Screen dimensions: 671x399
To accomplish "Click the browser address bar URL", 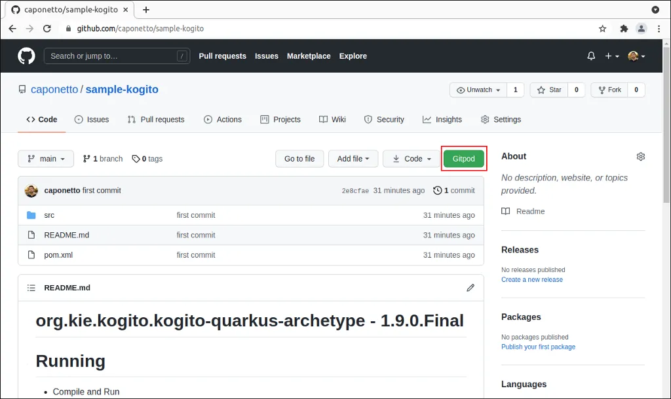I will 140,29.
